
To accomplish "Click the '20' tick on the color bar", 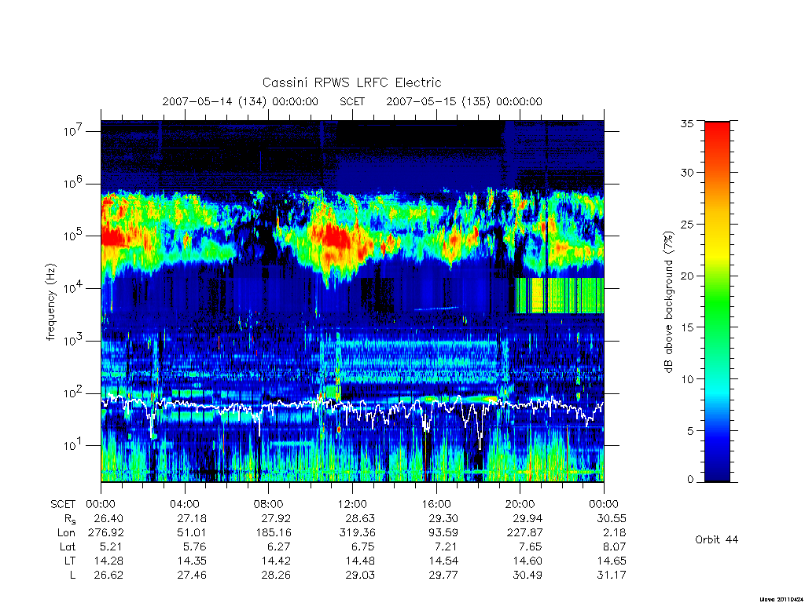I will tap(687, 276).
